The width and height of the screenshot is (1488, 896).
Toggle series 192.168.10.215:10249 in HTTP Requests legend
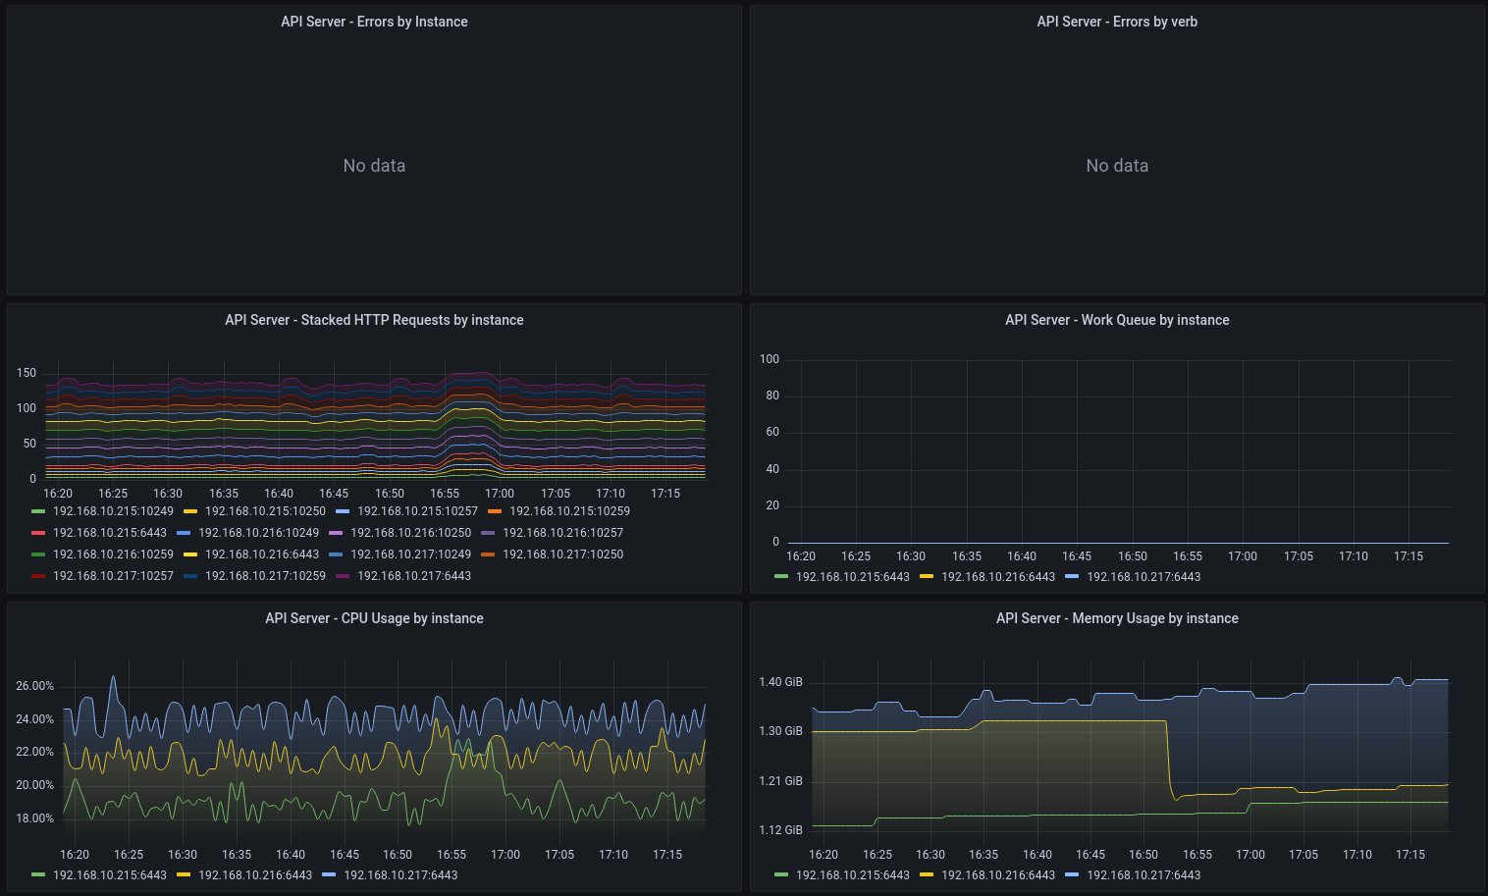pos(113,511)
